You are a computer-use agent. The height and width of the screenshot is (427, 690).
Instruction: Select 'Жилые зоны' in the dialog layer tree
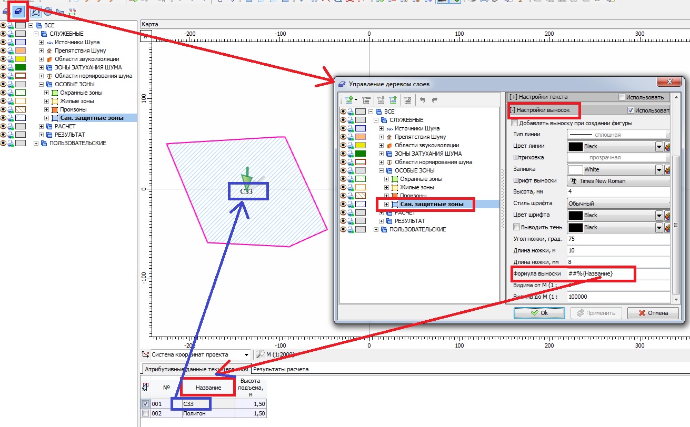tap(417, 187)
